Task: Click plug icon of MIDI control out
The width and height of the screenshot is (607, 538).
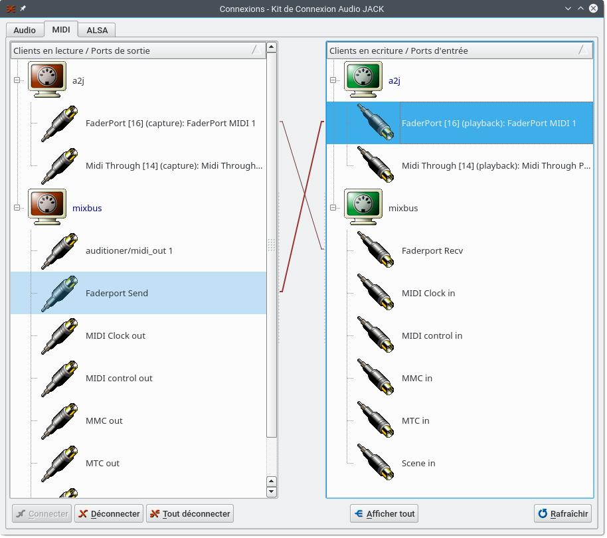Action: 60,379
